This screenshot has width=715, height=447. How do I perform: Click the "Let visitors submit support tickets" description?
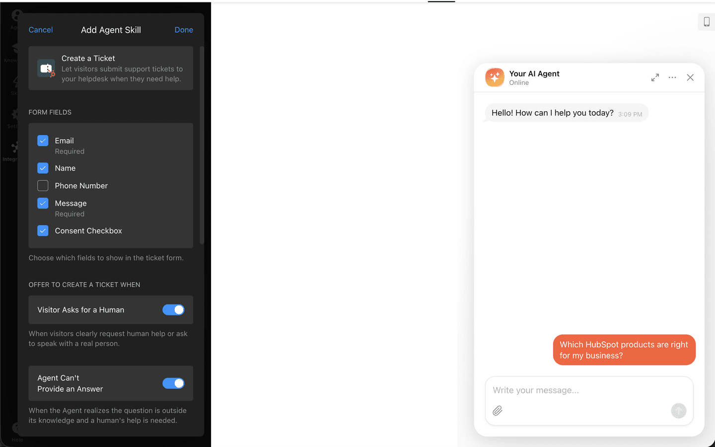[x=122, y=74]
